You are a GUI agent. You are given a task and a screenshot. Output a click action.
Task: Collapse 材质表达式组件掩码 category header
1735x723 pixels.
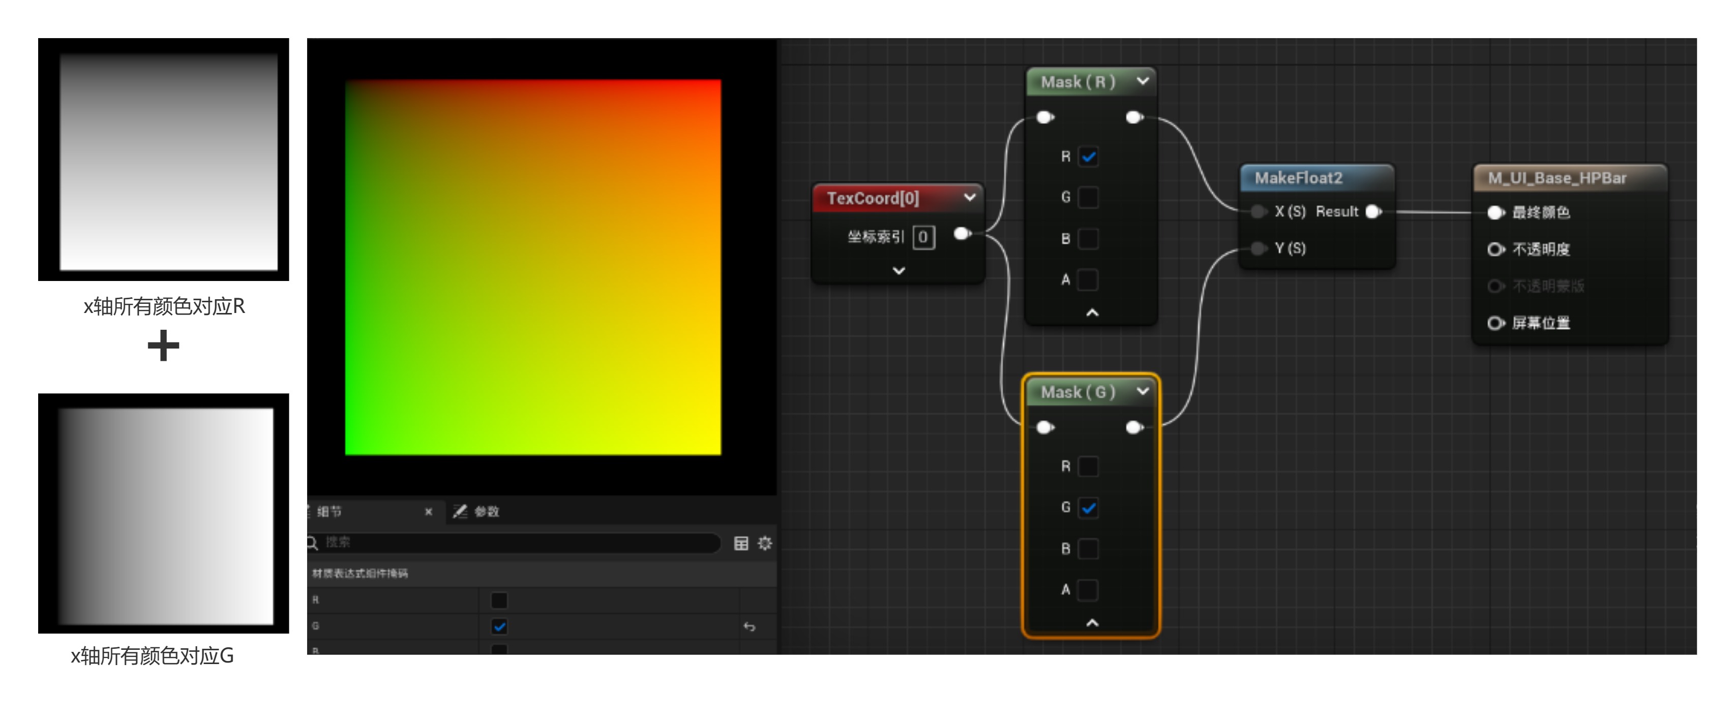pyautogui.click(x=542, y=574)
